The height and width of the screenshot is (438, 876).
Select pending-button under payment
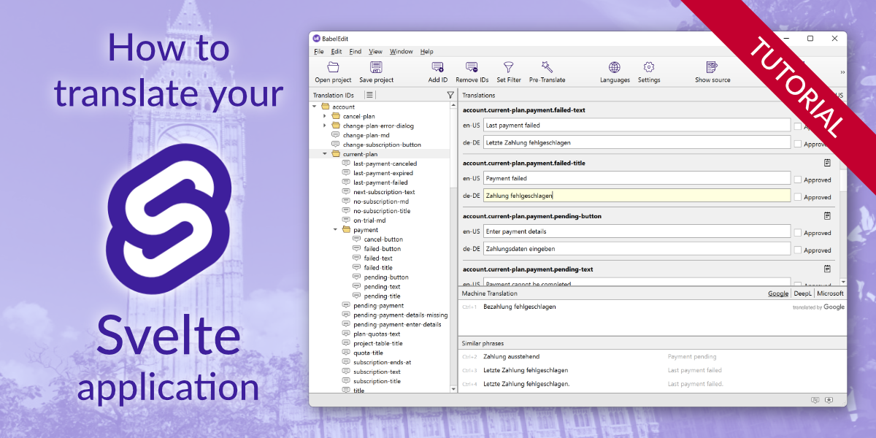(386, 277)
